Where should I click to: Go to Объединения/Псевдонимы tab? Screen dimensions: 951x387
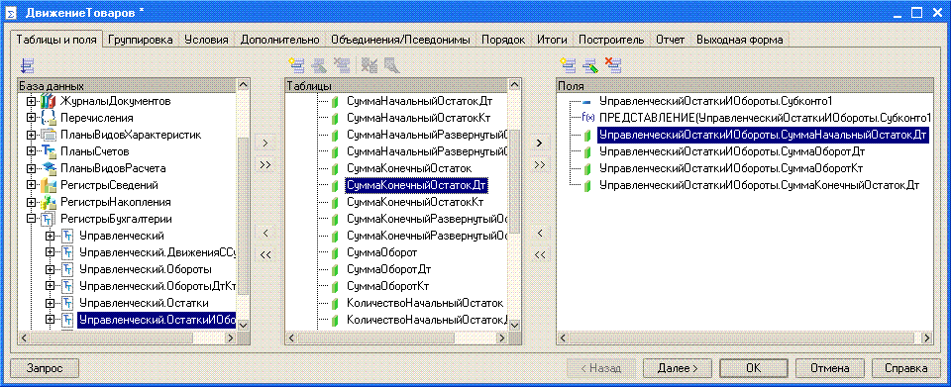tap(400, 40)
